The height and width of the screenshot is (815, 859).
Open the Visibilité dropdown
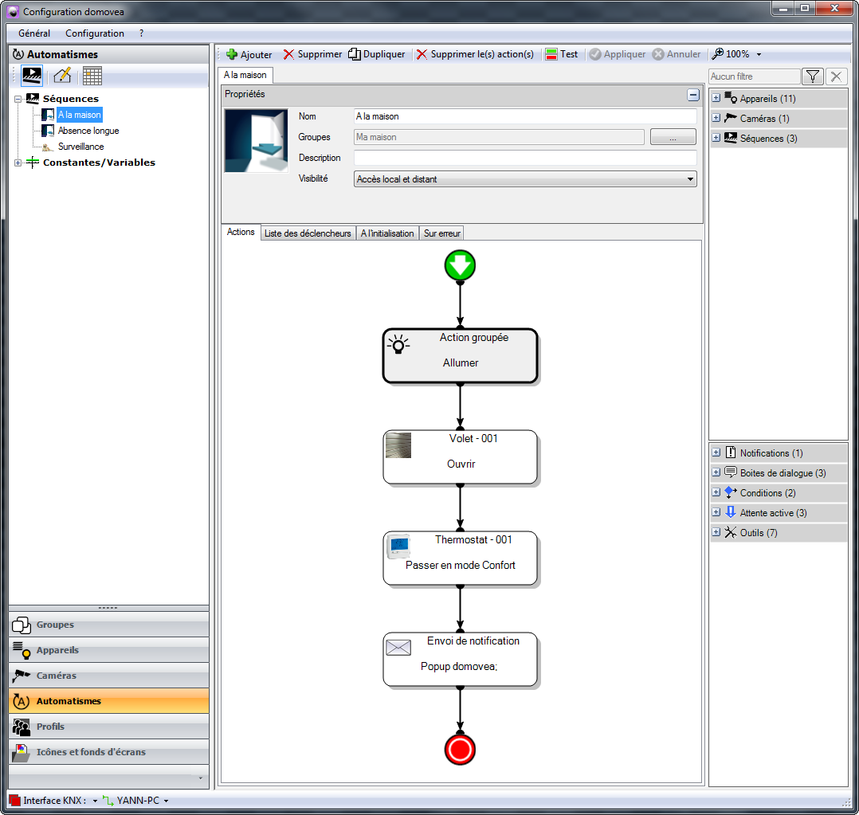tap(525, 179)
